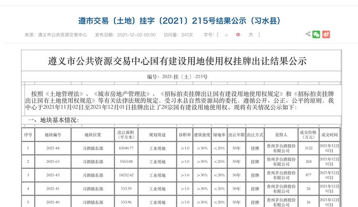Click the 地块编号 column header
The height and width of the screenshot is (207, 358).
coord(53,134)
